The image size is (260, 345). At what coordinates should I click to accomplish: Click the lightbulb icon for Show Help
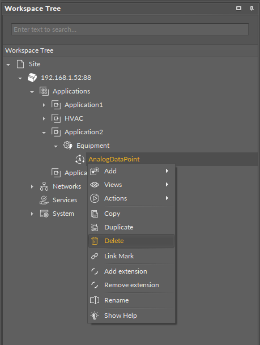coord(95,316)
